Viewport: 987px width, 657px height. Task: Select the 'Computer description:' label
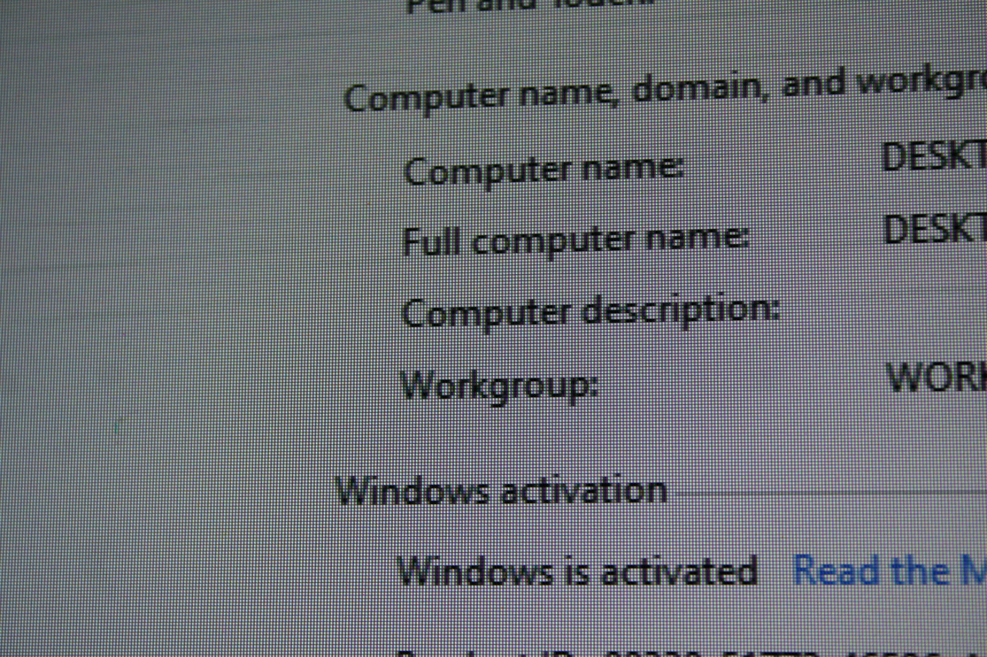(591, 312)
